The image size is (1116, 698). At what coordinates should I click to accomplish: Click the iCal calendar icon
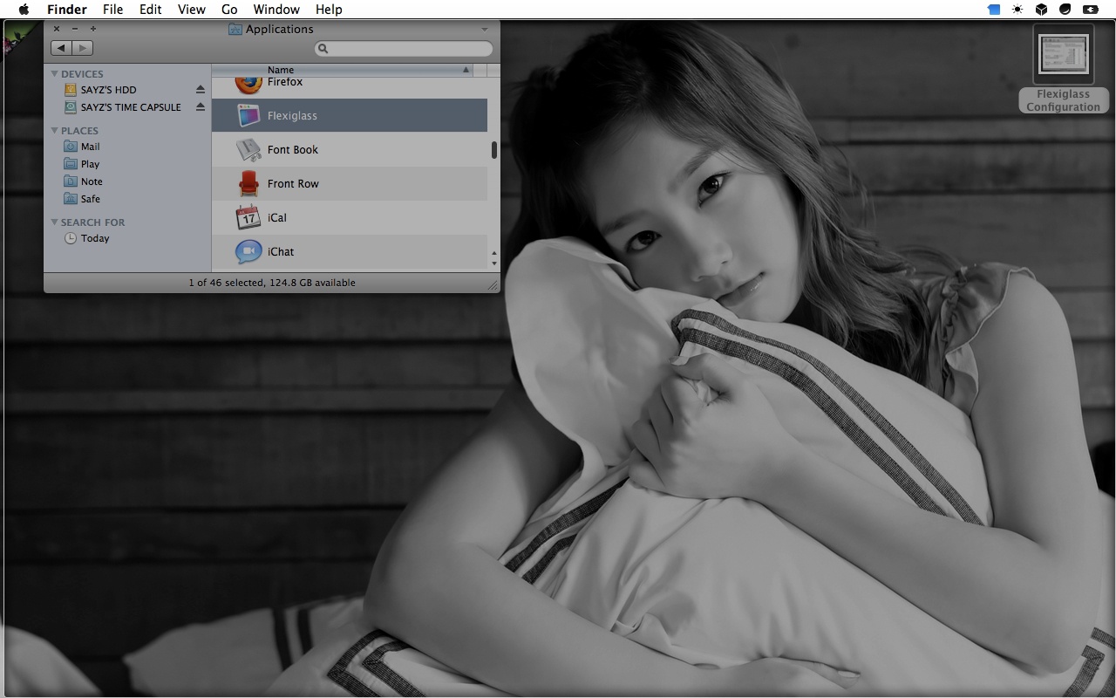click(x=248, y=217)
